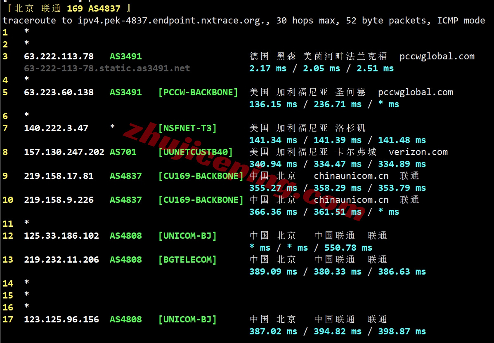The width and height of the screenshot is (494, 343).
Task: Click latency value 334.89 ms
Action: [402, 164]
